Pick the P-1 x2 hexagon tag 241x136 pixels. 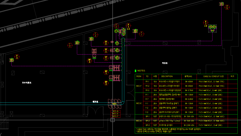pos(128,26)
